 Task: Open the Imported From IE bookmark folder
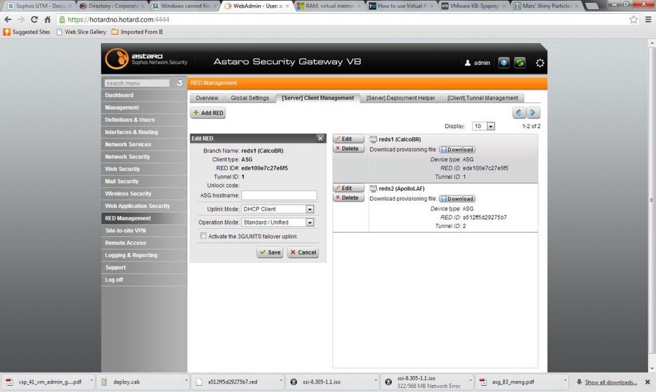137,32
